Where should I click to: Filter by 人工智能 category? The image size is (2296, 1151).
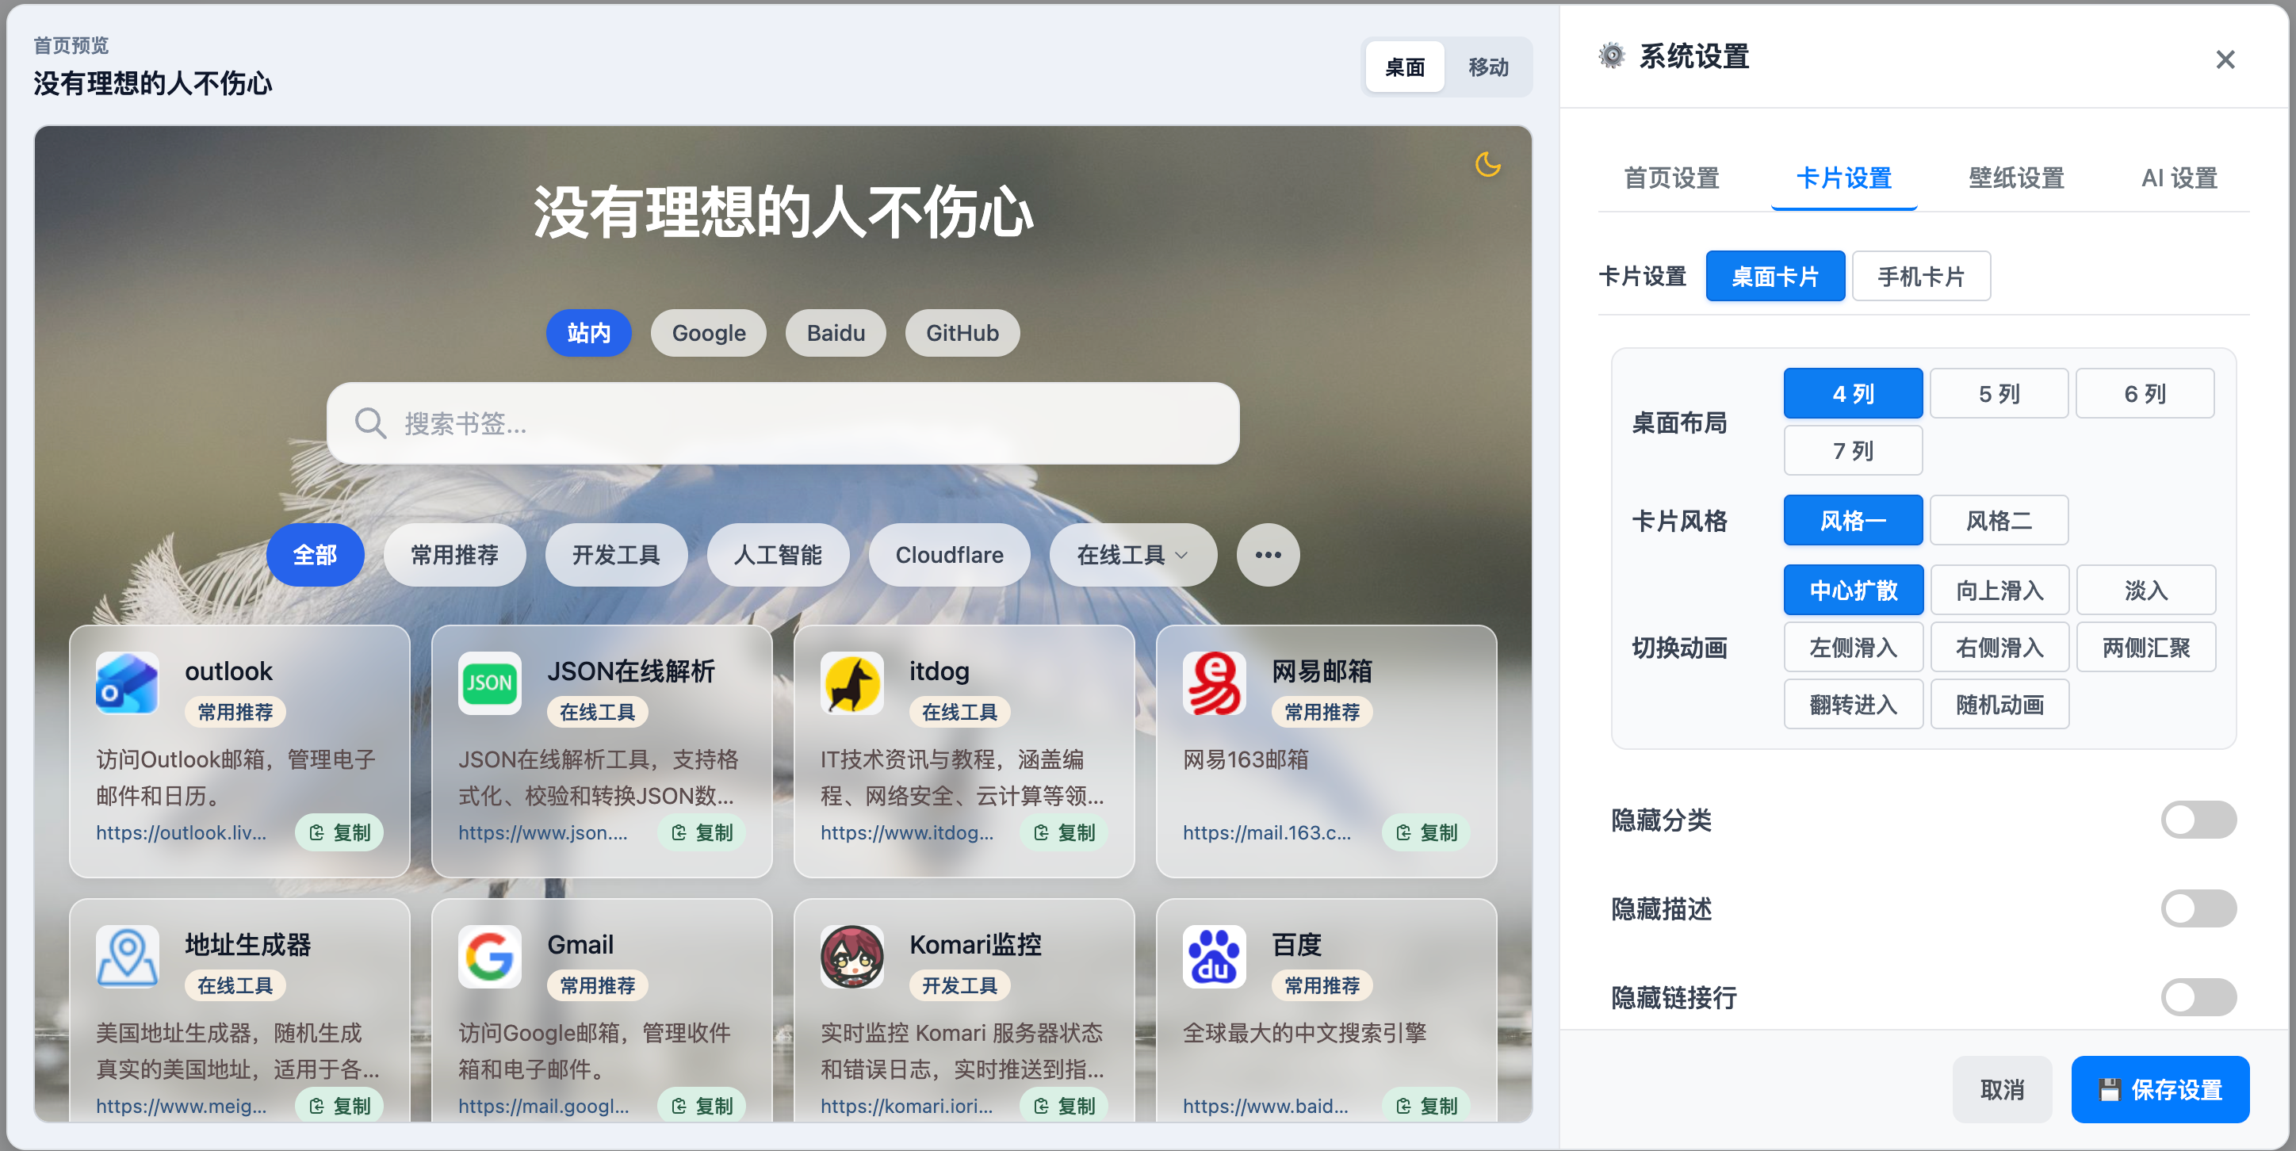777,555
